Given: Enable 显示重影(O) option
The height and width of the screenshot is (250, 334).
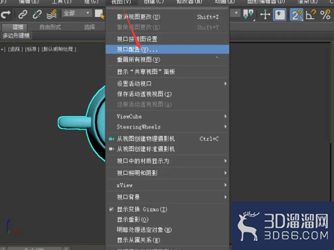Looking at the screenshot, I should (168, 219).
